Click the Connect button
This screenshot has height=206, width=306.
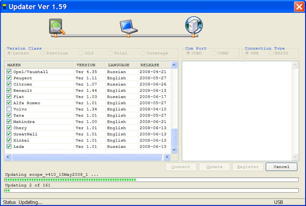(x=181, y=167)
